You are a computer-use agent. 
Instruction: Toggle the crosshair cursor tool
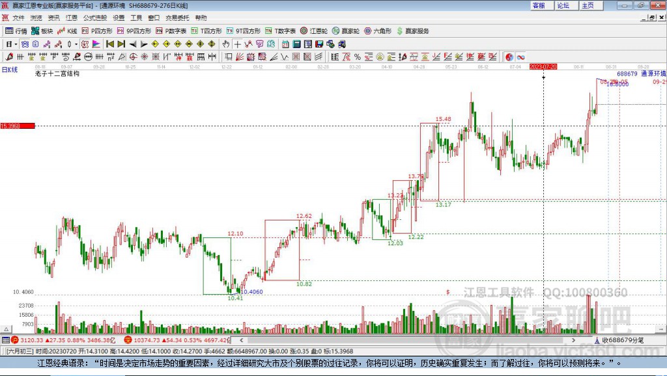(237, 44)
